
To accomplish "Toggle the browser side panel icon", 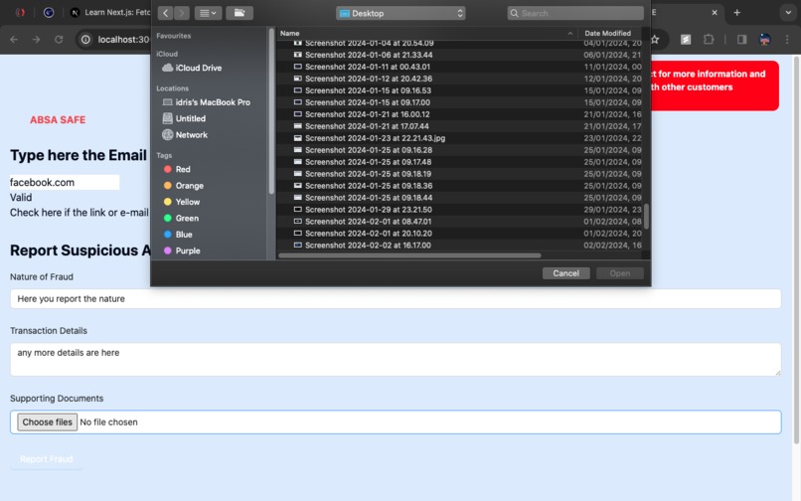I will tap(741, 40).
